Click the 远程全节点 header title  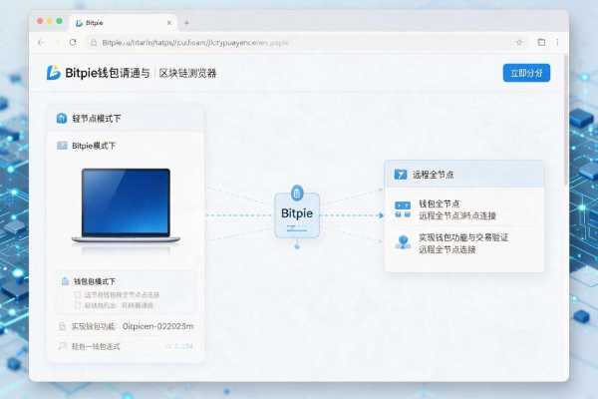click(433, 175)
